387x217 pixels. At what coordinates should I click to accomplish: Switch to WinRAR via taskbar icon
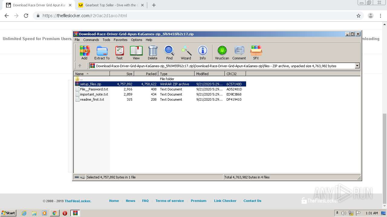75,213
